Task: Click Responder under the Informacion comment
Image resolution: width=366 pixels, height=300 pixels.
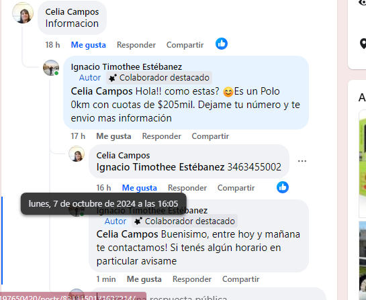Action: click(x=136, y=45)
